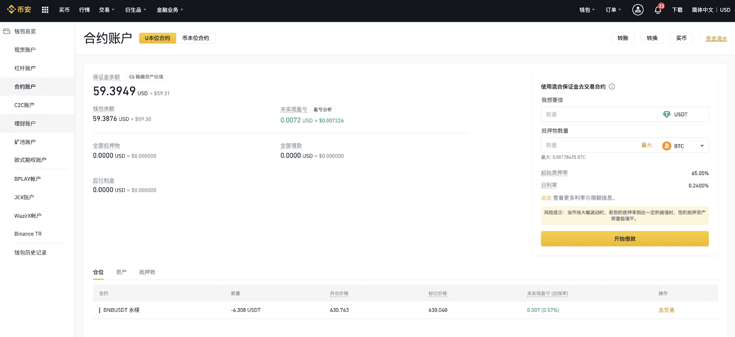Click 全部抵押物 label
735x337 pixels.
coord(106,146)
